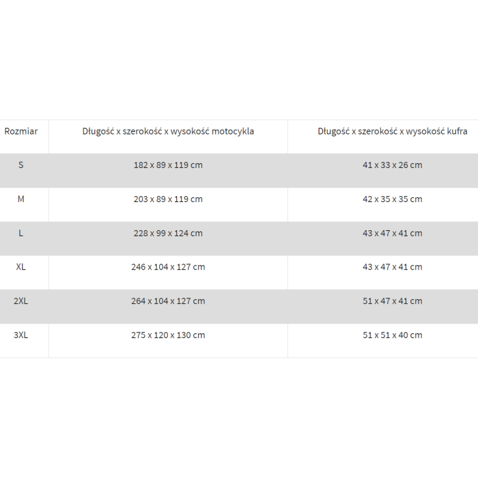The image size is (478, 478).
Task: Select size XL row label
Action: [20, 267]
